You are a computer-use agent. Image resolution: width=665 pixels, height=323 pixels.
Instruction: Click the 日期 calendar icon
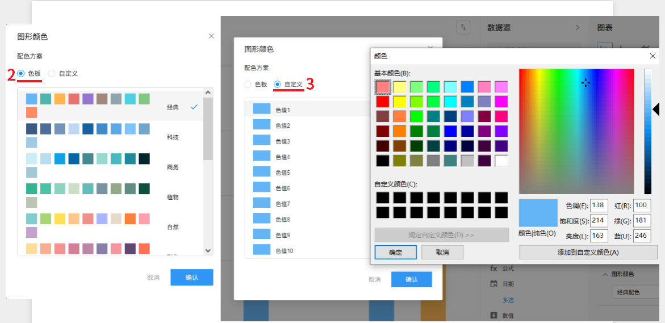point(493,284)
